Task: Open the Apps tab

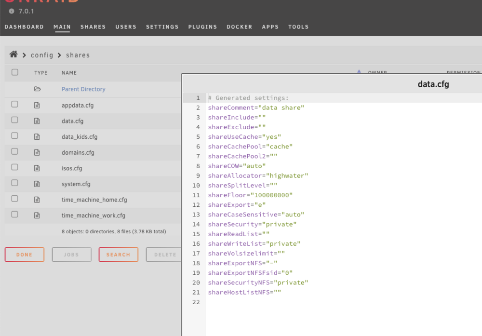Action: point(270,27)
